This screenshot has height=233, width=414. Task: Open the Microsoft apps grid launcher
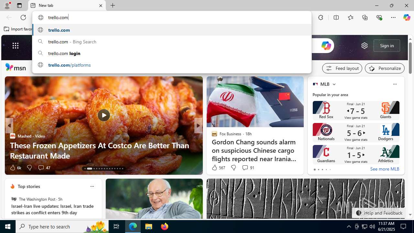click(x=16, y=46)
